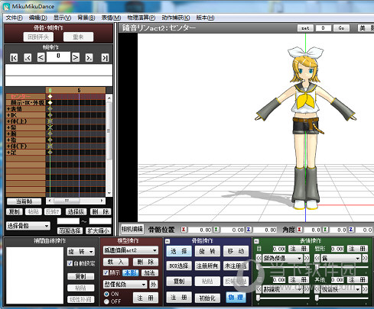Image resolution: width=374 pixels, height=309 pixels.
Task: Click the 当前帧 button
Action: (x=24, y=201)
